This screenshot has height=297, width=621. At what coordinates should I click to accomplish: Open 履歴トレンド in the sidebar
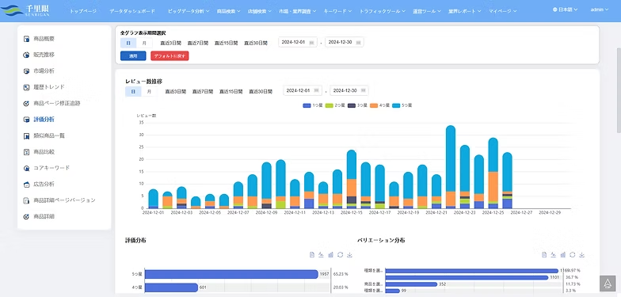click(x=44, y=87)
